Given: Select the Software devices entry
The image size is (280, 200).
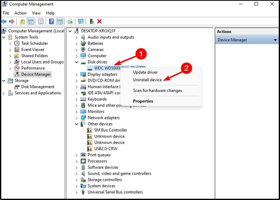Looking at the screenshot, I should point(103,167).
